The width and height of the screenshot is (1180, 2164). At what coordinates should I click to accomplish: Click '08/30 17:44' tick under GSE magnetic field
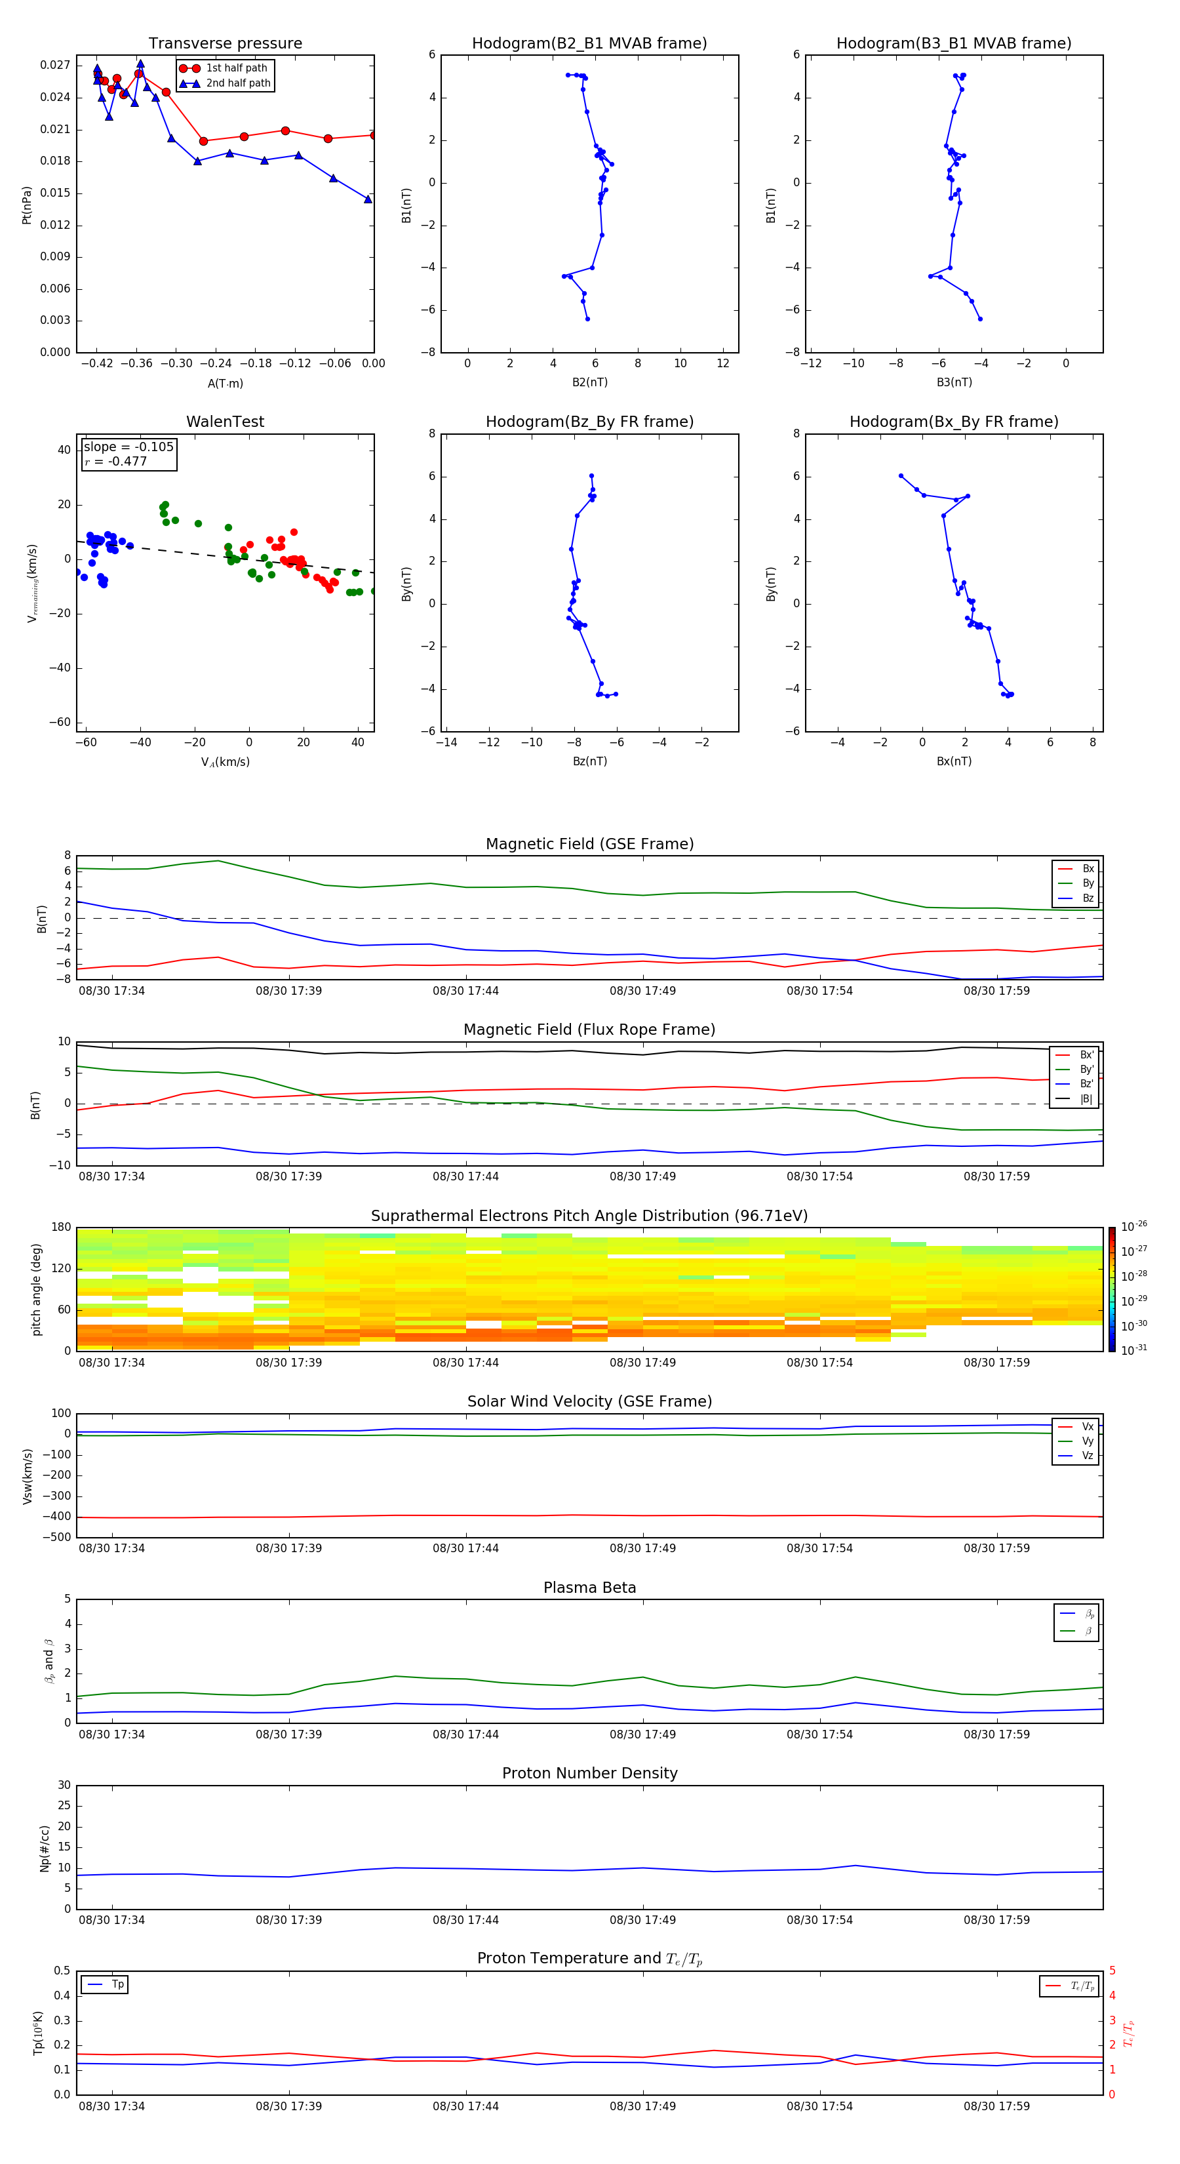point(465,992)
